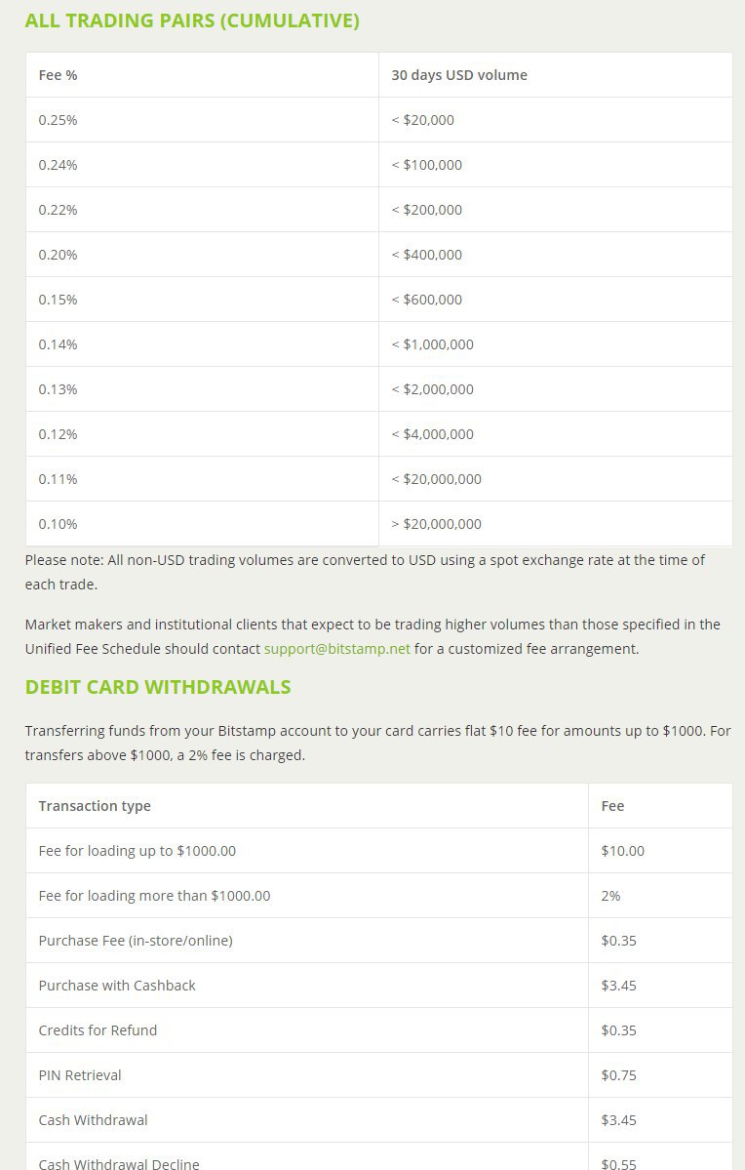Click the '< $100,000' volume cell
The height and width of the screenshot is (1170, 745).
[426, 165]
